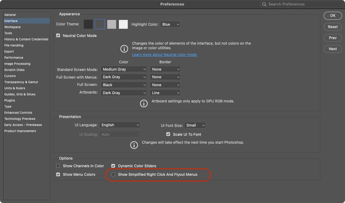Image resolution: width=345 pixels, height=203 pixels.
Task: Open Cursors preferences category
Action: click(x=27, y=76)
